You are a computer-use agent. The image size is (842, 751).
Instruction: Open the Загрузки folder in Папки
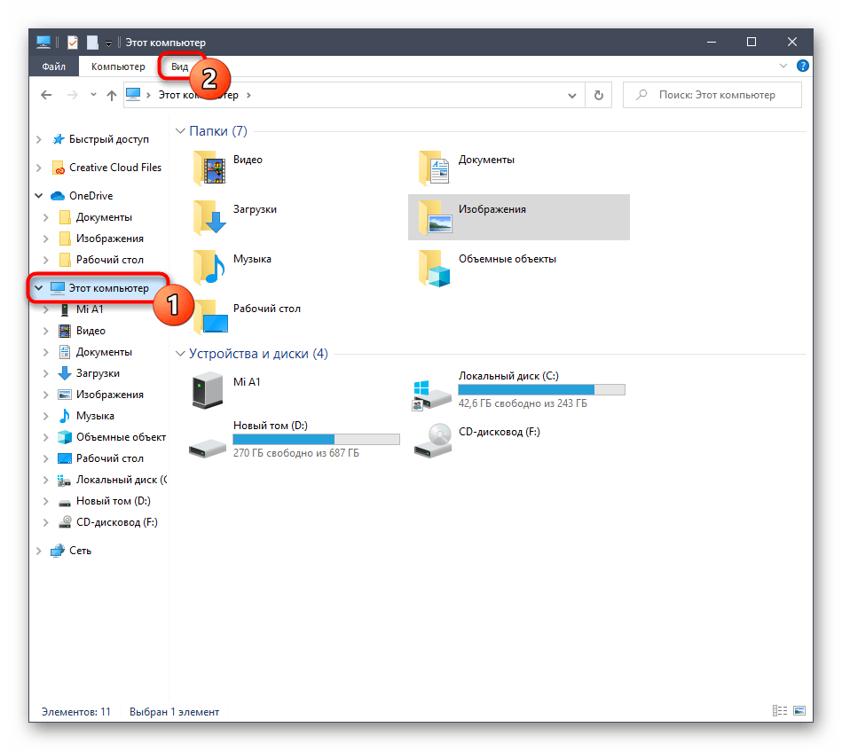210,215
